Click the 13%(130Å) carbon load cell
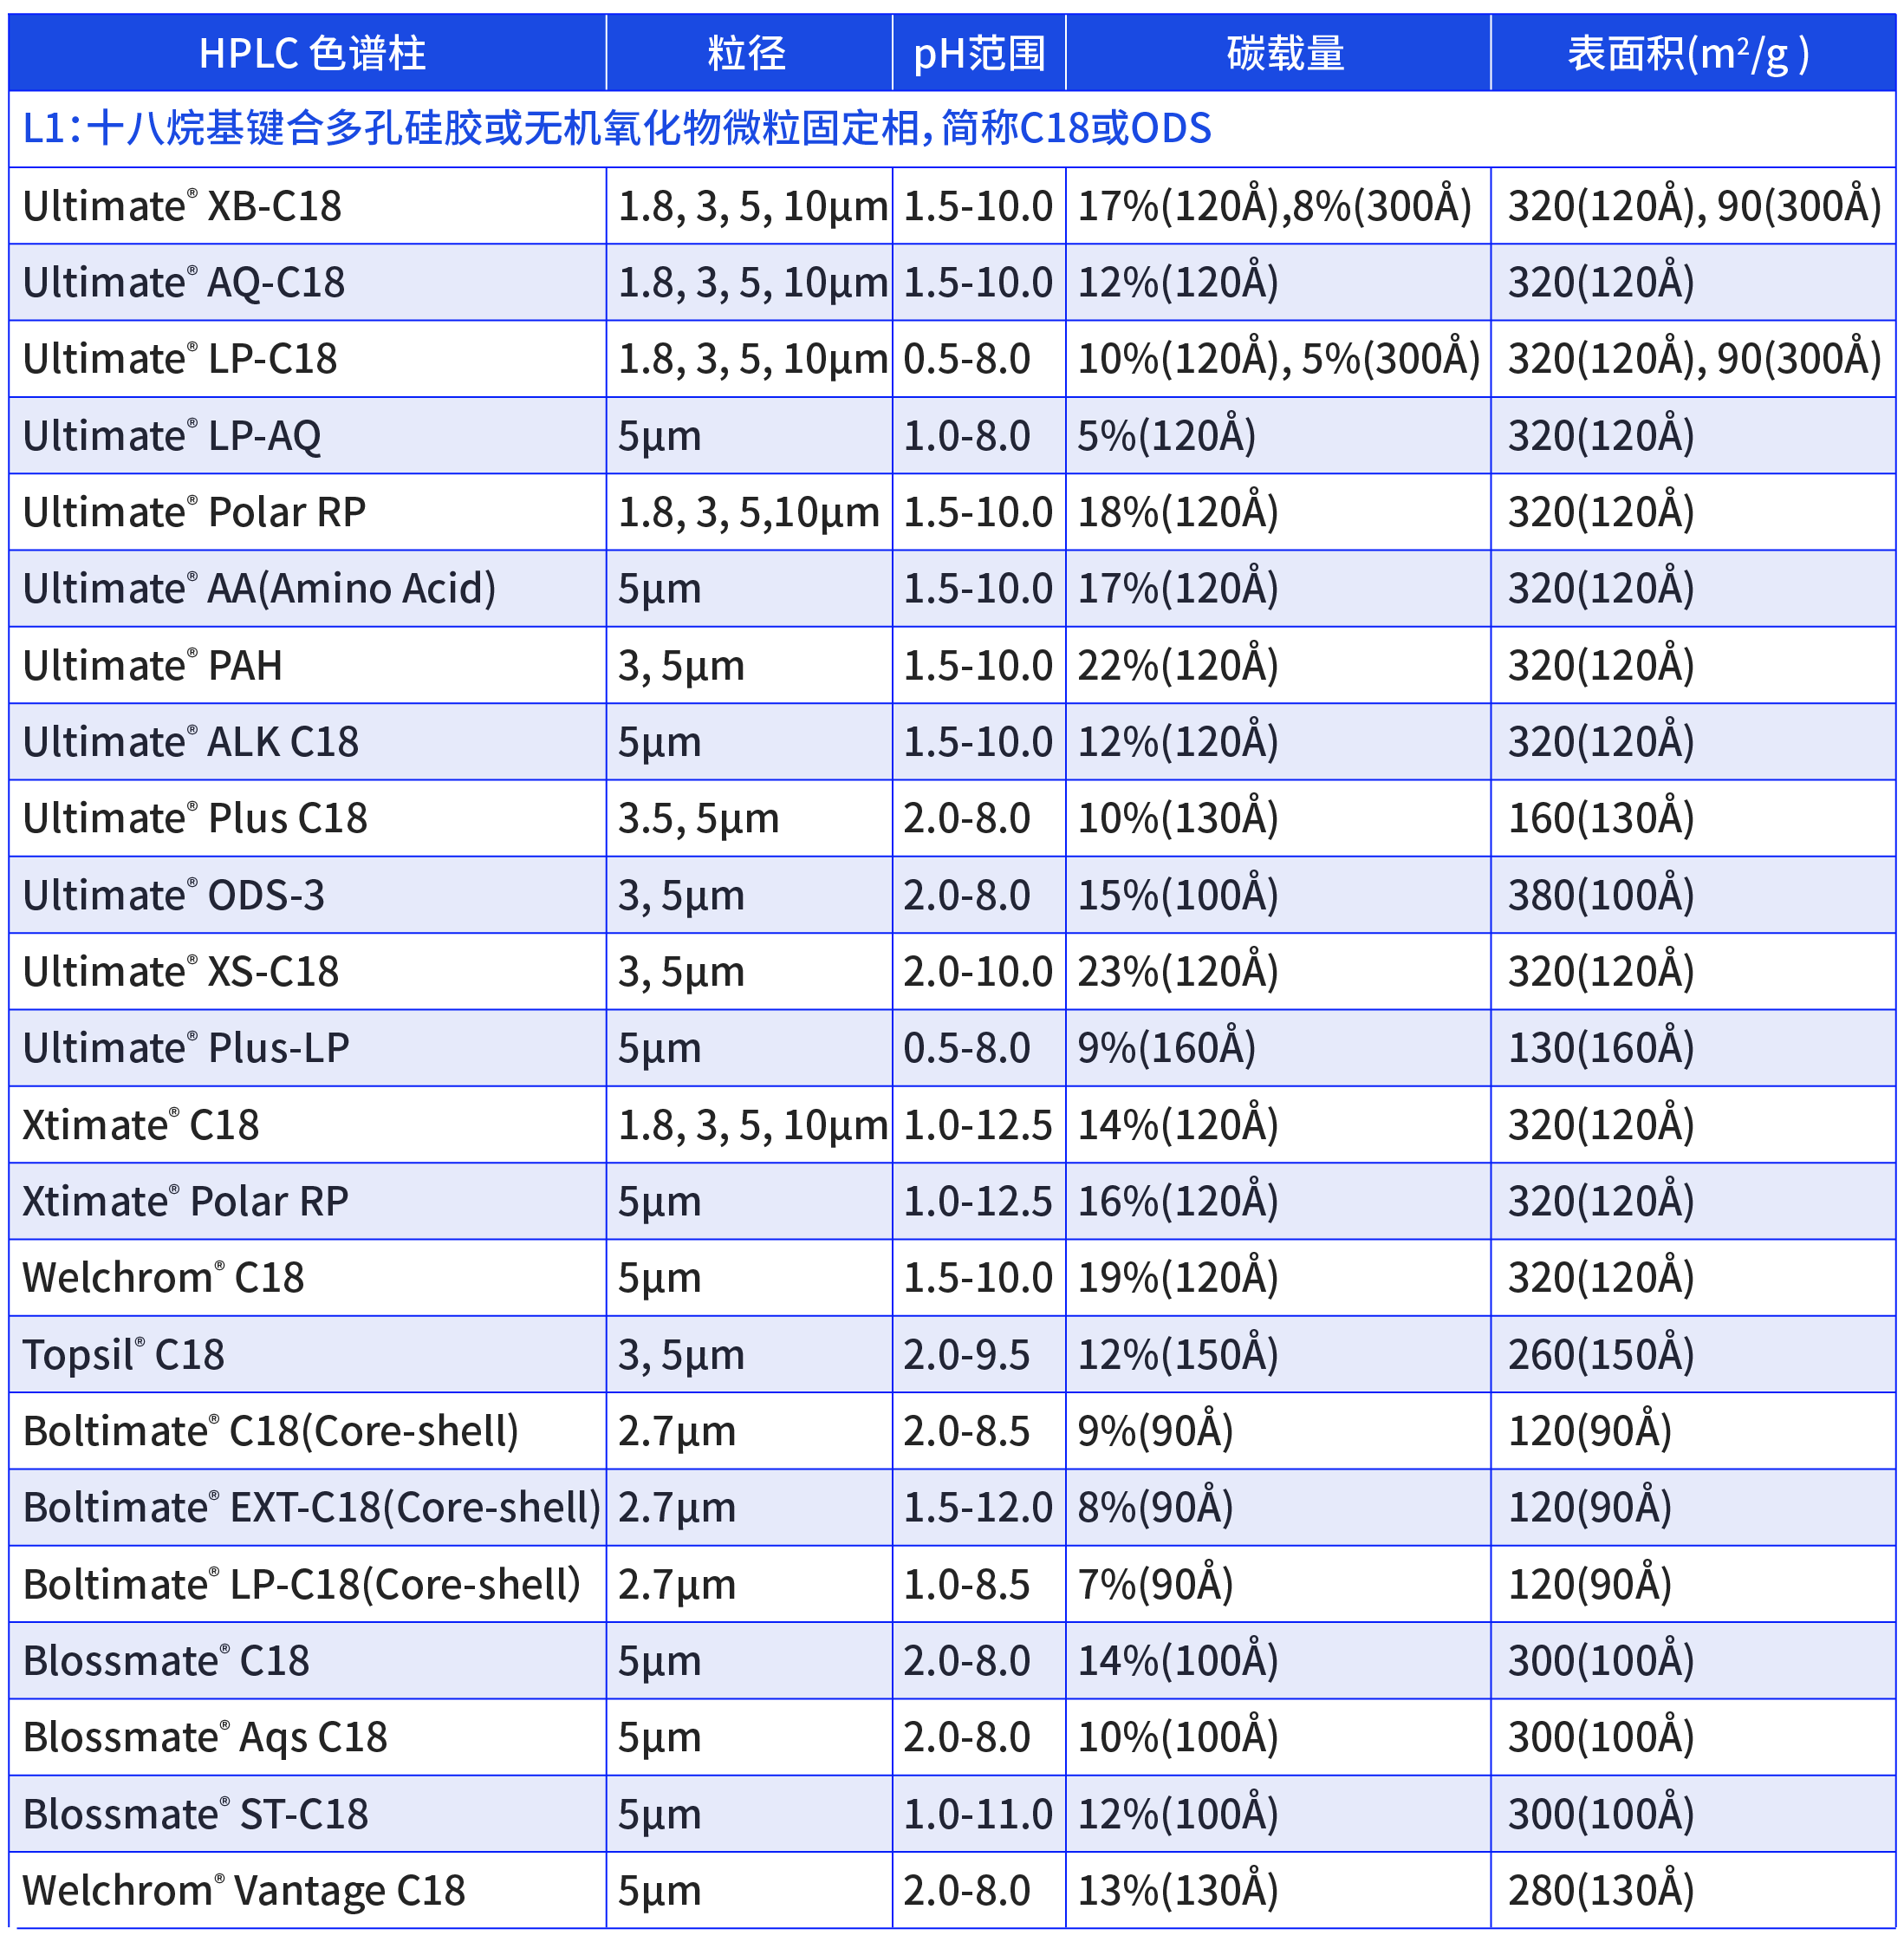 [1178, 1891]
